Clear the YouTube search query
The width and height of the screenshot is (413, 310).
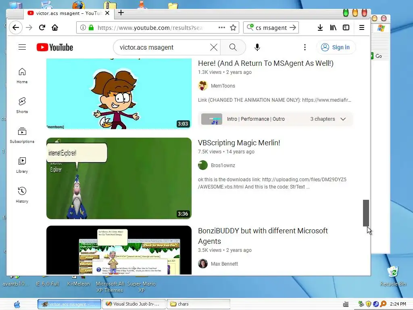214,47
